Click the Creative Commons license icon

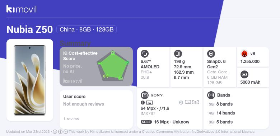tap(55, 132)
